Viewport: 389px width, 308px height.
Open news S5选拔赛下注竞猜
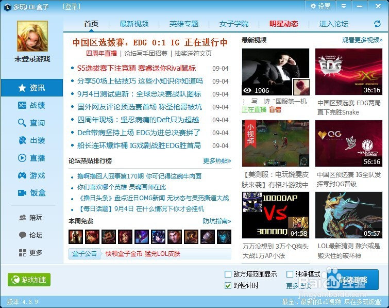(x=137, y=68)
